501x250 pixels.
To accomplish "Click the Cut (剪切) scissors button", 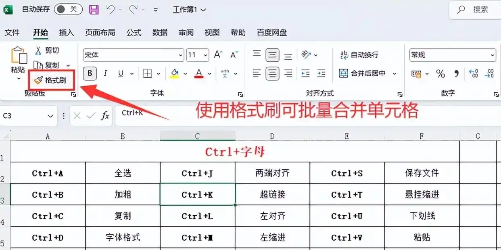I will pyautogui.click(x=48, y=51).
